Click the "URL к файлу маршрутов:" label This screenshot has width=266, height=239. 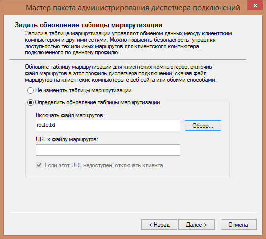tap(67, 139)
